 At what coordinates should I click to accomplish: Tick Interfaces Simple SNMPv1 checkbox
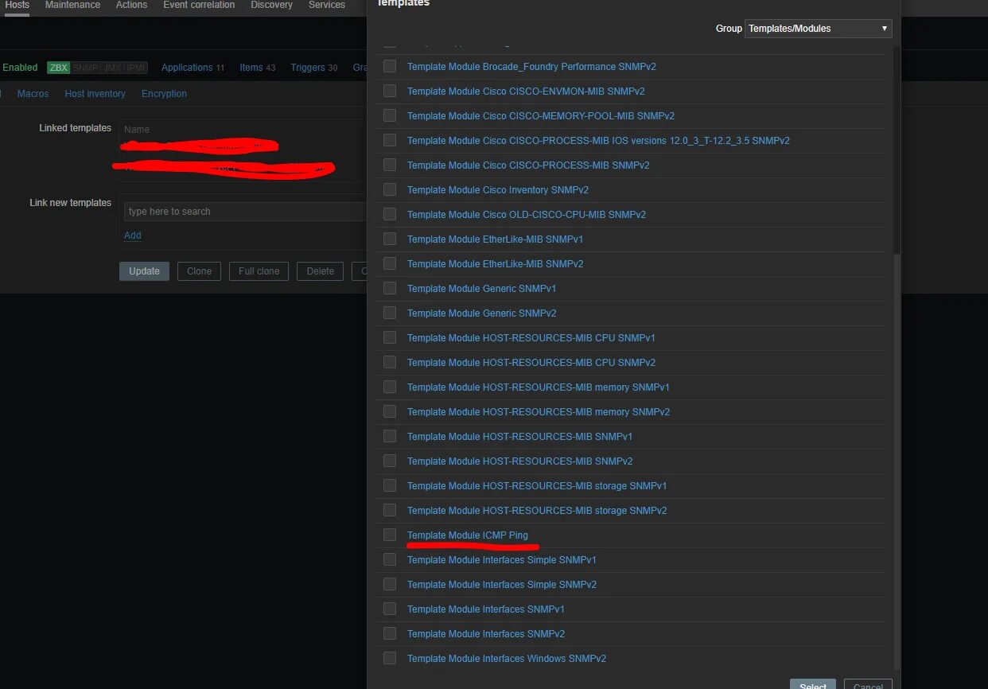pyautogui.click(x=390, y=559)
